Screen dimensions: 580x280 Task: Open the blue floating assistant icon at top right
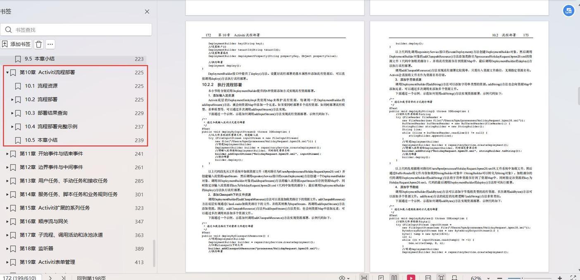click(568, 11)
